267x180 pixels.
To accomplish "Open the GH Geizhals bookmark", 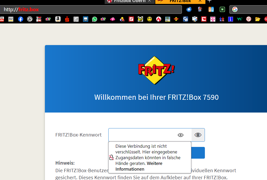I will 76,19.
